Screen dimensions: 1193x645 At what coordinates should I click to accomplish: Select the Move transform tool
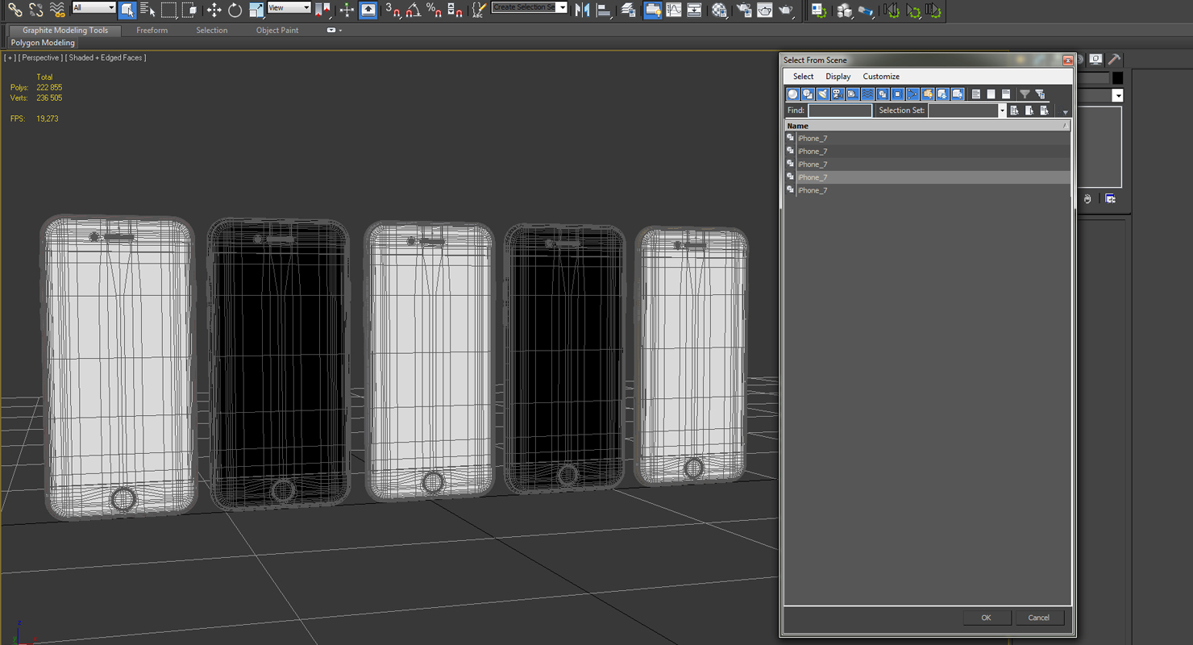214,10
